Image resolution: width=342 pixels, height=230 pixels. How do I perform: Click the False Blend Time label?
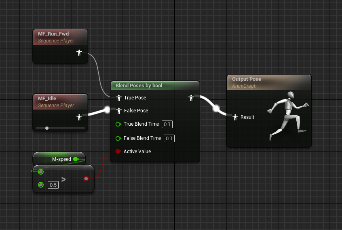[142, 138]
